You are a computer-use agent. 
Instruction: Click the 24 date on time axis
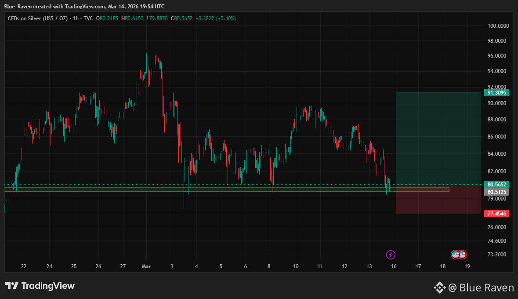49,266
